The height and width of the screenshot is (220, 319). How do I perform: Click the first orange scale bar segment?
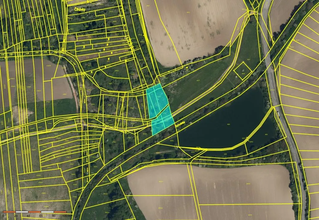[x=9, y=212]
